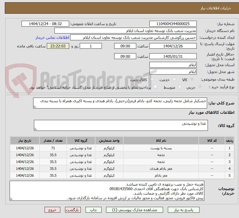The height and width of the screenshot is (218, 239).
Task: Click the ردیف column header
Action: tap(229, 141)
